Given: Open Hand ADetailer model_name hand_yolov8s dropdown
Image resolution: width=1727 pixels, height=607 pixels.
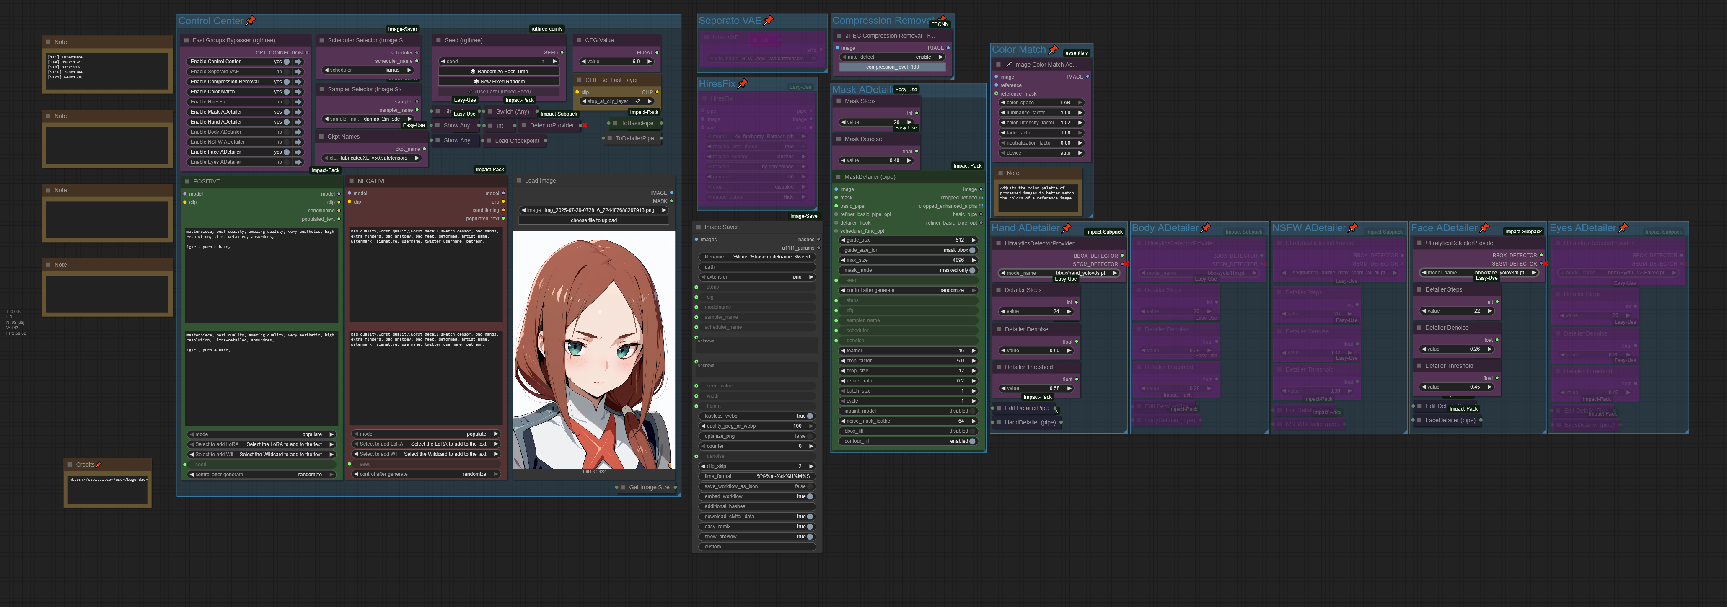Looking at the screenshot, I should [1059, 274].
